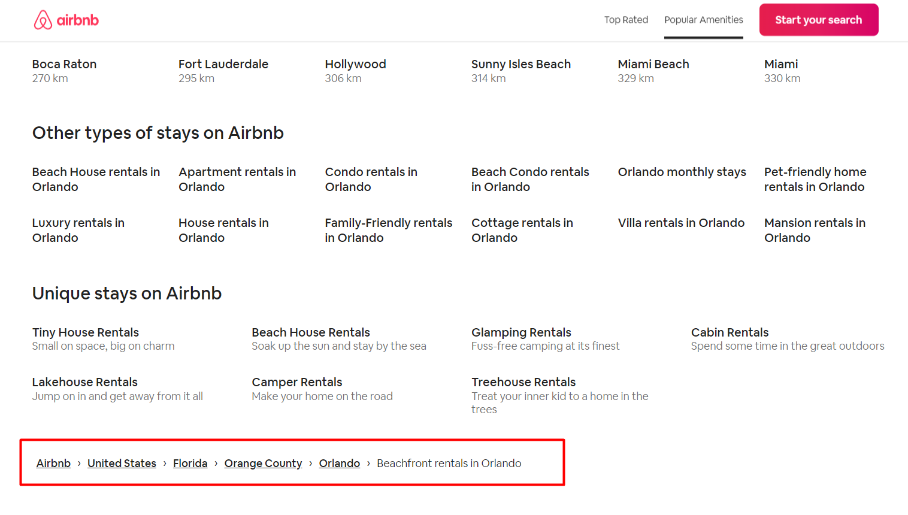The image size is (908, 515).
Task: Open Treehouse Rentals link
Action: (523, 382)
